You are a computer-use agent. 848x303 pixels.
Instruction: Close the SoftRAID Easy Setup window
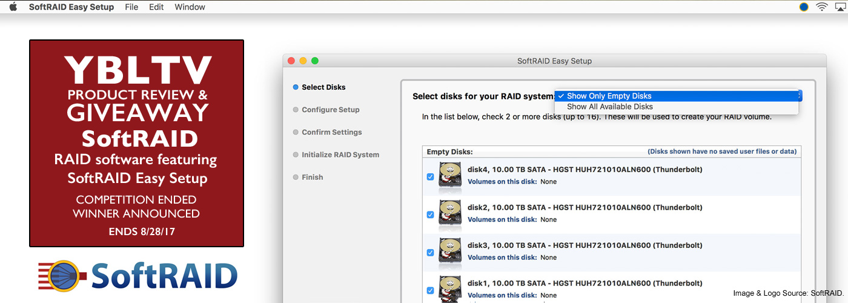(x=291, y=61)
